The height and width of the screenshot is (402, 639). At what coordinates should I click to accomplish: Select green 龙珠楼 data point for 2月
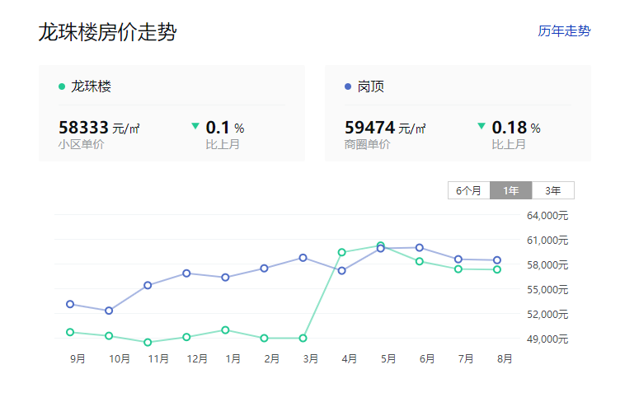point(264,338)
